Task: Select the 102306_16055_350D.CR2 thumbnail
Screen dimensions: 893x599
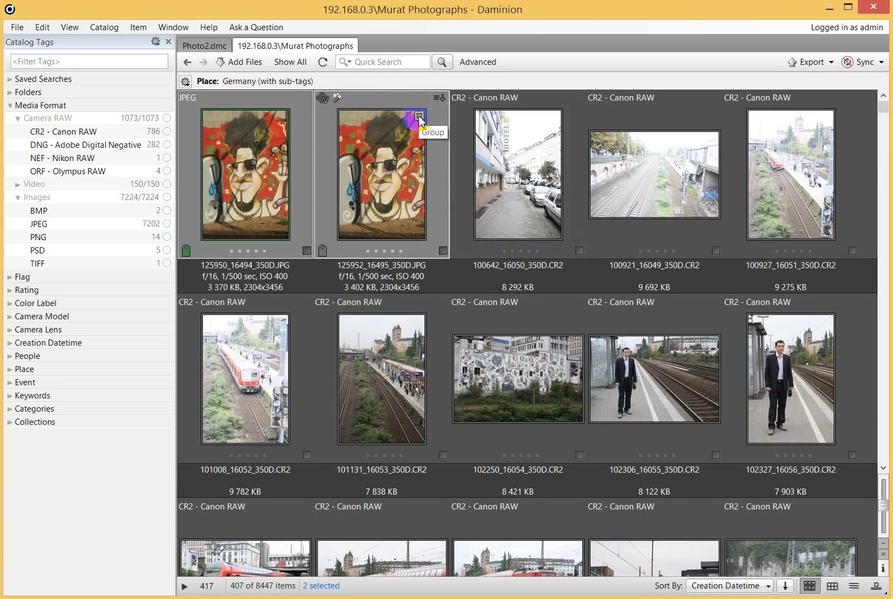Action: coord(654,378)
